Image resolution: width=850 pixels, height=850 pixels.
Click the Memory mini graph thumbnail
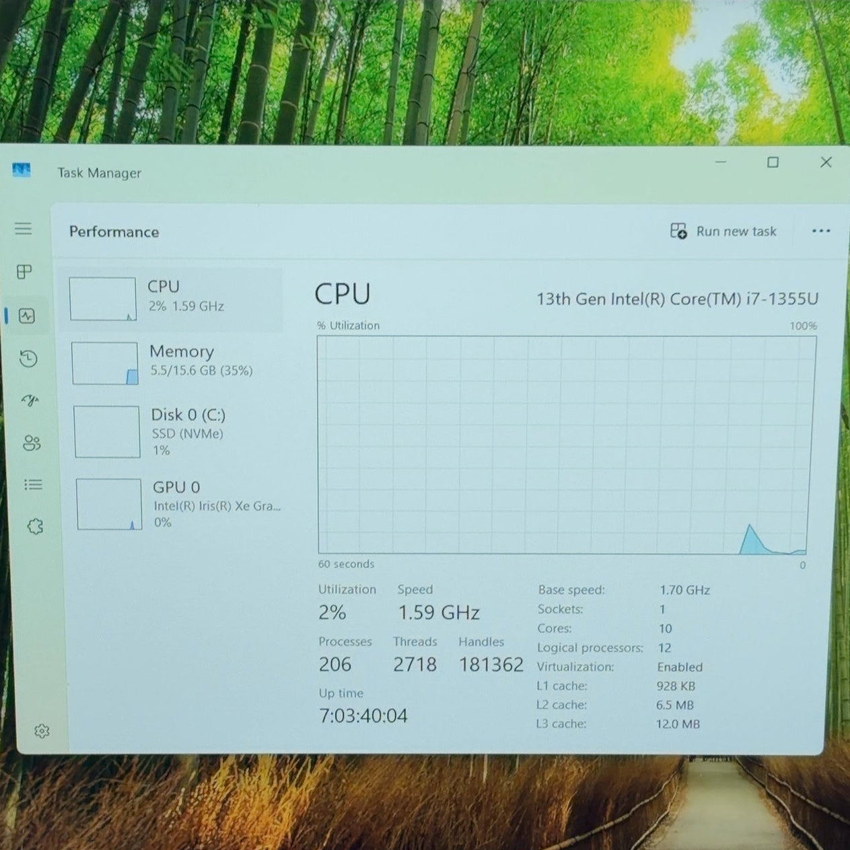(105, 363)
